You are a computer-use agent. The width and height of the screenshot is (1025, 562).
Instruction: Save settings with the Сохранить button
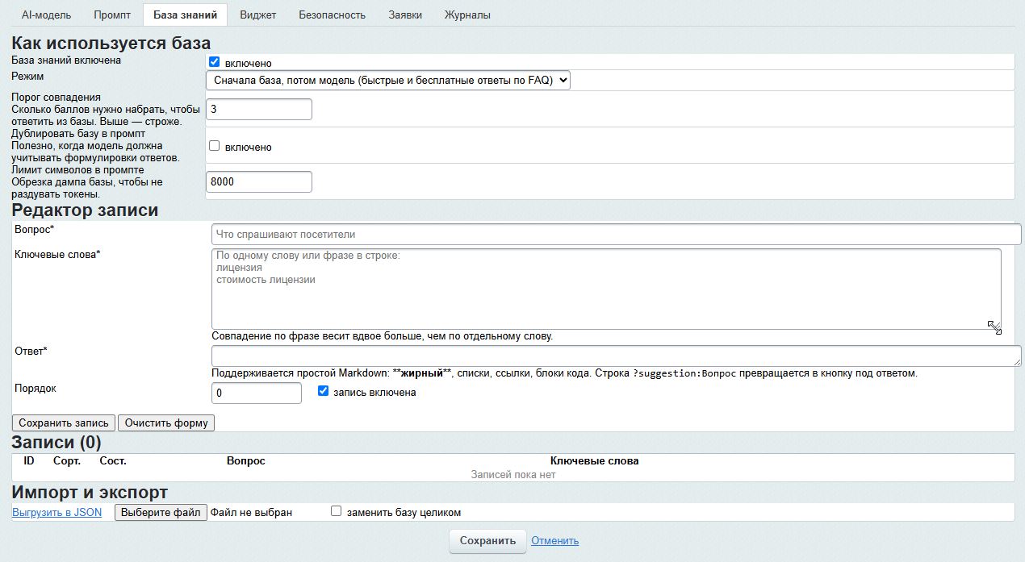click(487, 541)
